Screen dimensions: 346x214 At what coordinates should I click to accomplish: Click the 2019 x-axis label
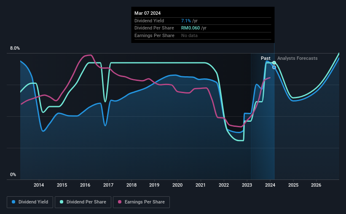click(x=154, y=185)
